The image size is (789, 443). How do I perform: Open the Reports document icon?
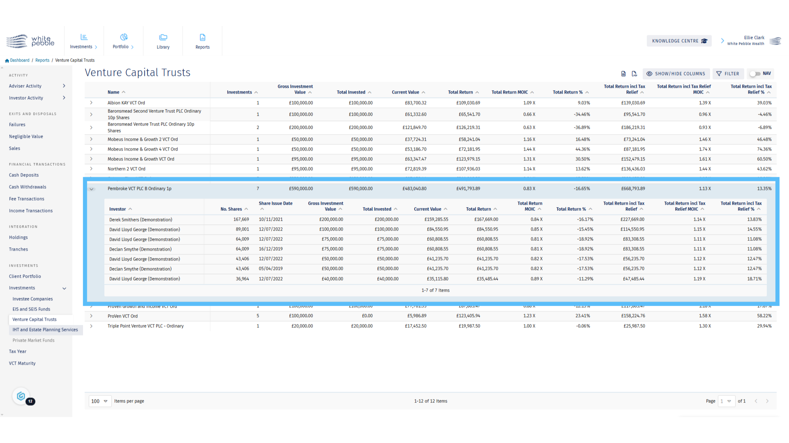point(203,41)
